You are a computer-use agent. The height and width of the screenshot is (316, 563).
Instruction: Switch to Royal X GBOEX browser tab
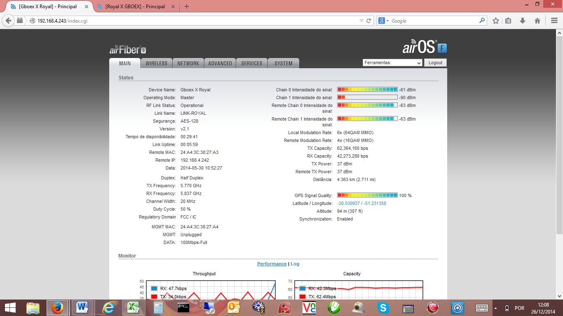135,7
